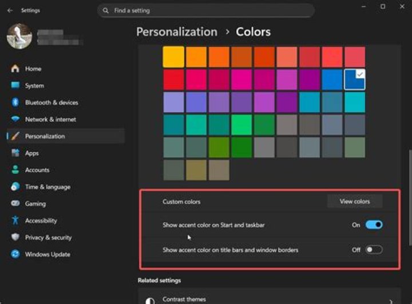
Task: Click the user profile avatar
Action: click(19, 36)
